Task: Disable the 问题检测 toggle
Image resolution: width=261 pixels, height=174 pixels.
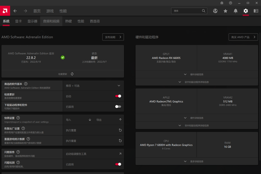Action: [118, 164]
